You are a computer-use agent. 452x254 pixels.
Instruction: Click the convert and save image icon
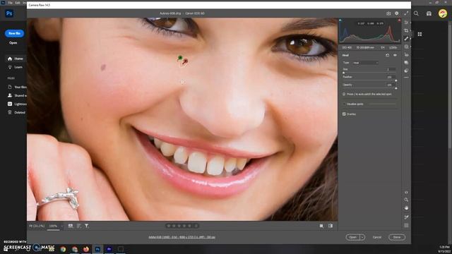388,13
